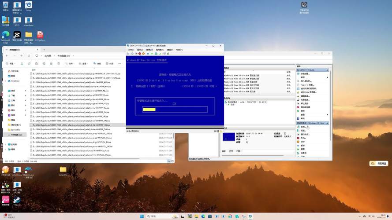The width and height of the screenshot is (392, 220).
Task: Click the Reset icon in VM connection toolbar
Action: (x=152, y=54)
